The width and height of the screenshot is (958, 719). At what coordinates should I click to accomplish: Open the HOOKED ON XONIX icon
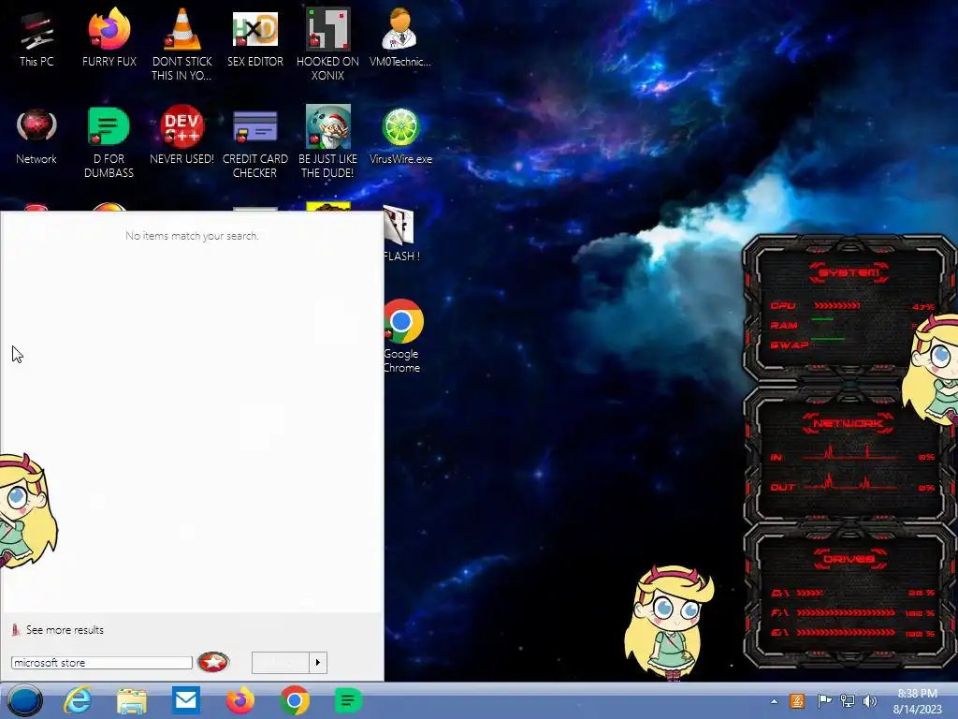point(327,44)
